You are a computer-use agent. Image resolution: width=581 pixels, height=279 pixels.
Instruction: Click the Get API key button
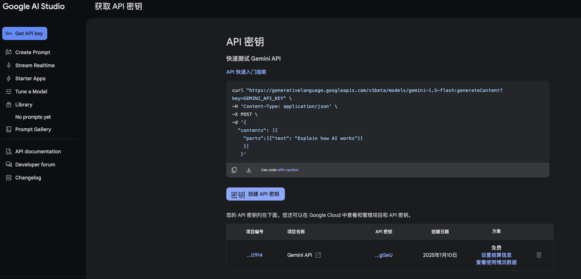25,33
